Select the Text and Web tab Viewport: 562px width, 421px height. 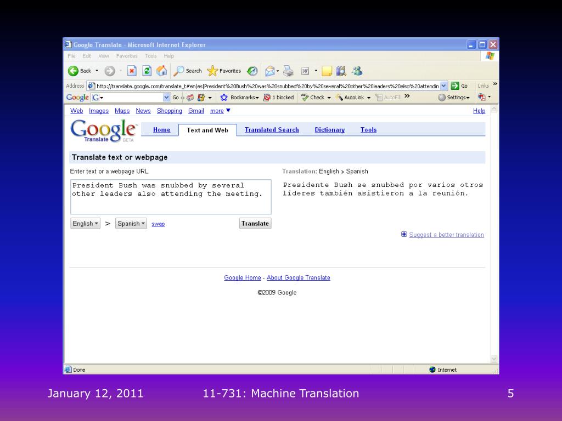tap(207, 130)
